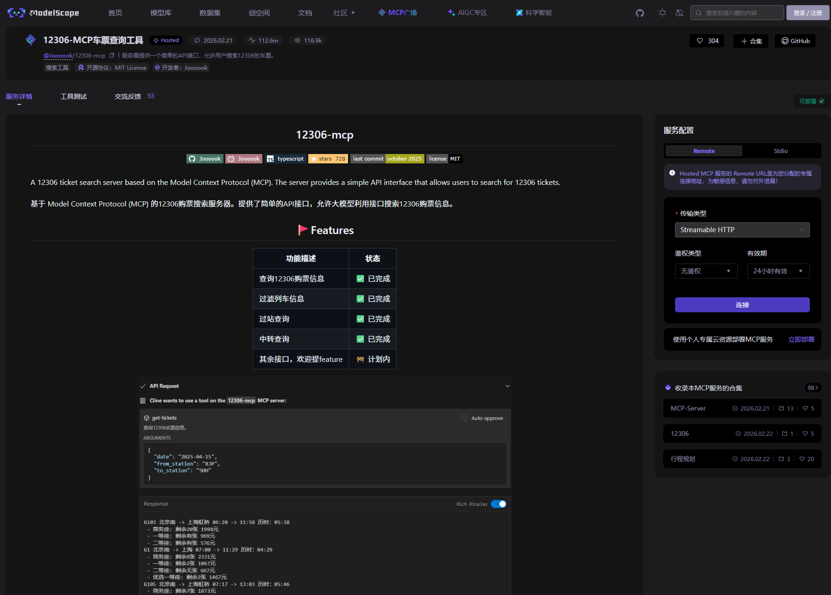Click the purple 连接 connect button
The width and height of the screenshot is (831, 595).
[x=742, y=305]
